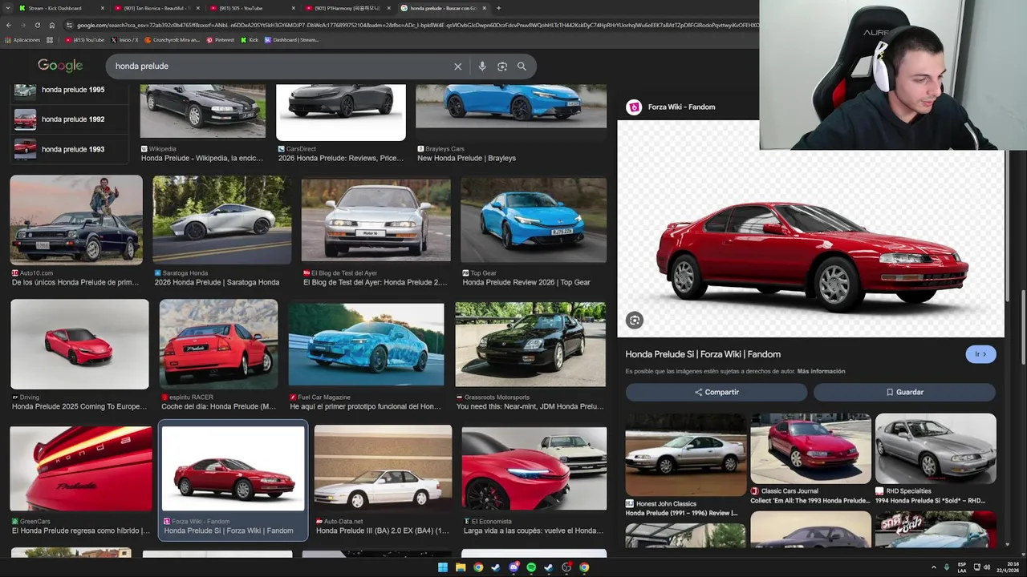Viewport: 1027px width, 577px height.
Task: Click the Google logo
Action: (x=60, y=66)
